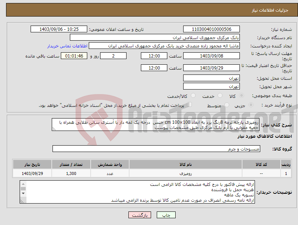Click the response deadline date 1403/09/08
The height and width of the screenshot is (225, 298).
[212, 56]
